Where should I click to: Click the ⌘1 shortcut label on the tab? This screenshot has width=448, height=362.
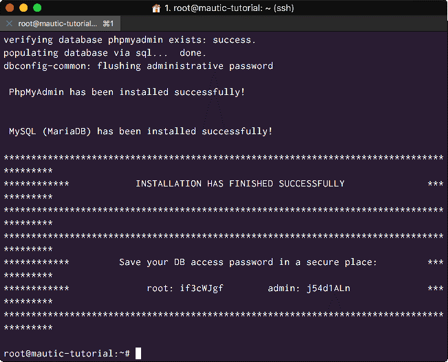108,23
